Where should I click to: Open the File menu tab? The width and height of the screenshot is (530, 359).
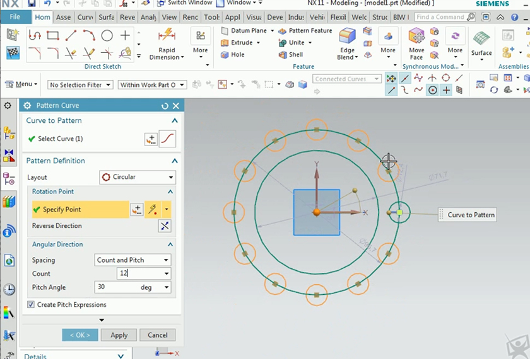point(15,17)
